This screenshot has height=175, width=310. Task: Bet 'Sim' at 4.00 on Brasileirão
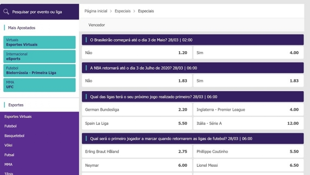pos(248,53)
